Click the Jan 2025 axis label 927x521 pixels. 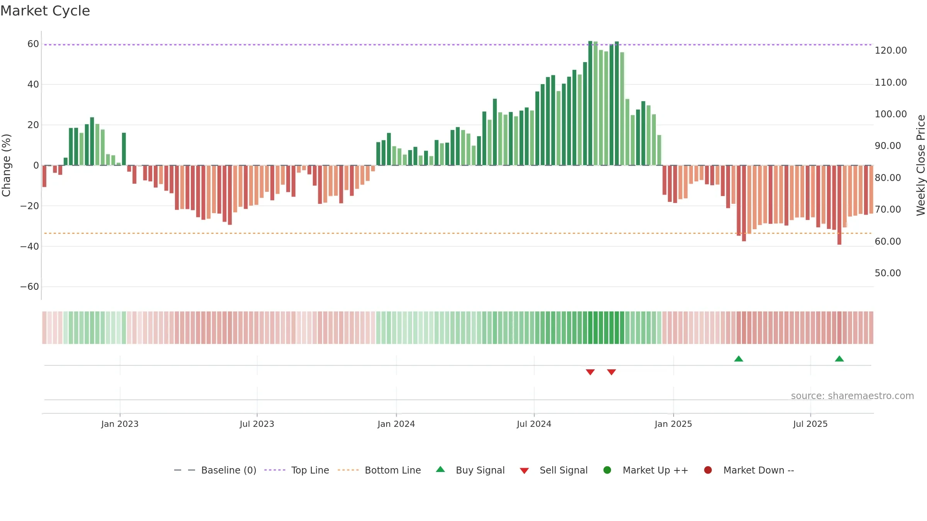(673, 424)
